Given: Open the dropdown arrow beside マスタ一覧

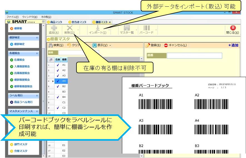Looking at the screenshot, I should pos(136,30).
